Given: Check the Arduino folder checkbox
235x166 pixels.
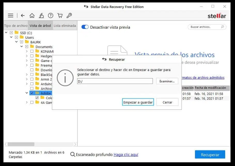Looking at the screenshot, I should (x=32, y=84).
